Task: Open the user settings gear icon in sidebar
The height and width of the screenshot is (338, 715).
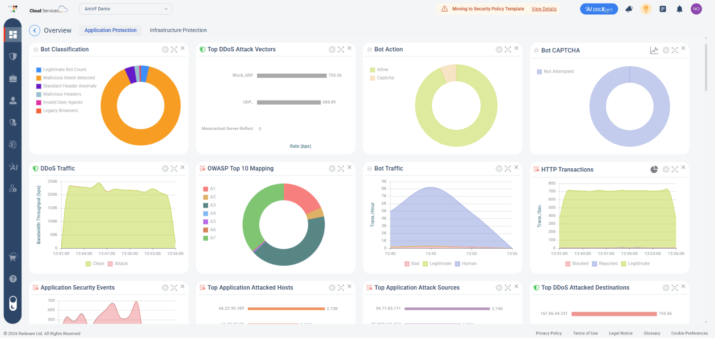Action: tap(13, 188)
